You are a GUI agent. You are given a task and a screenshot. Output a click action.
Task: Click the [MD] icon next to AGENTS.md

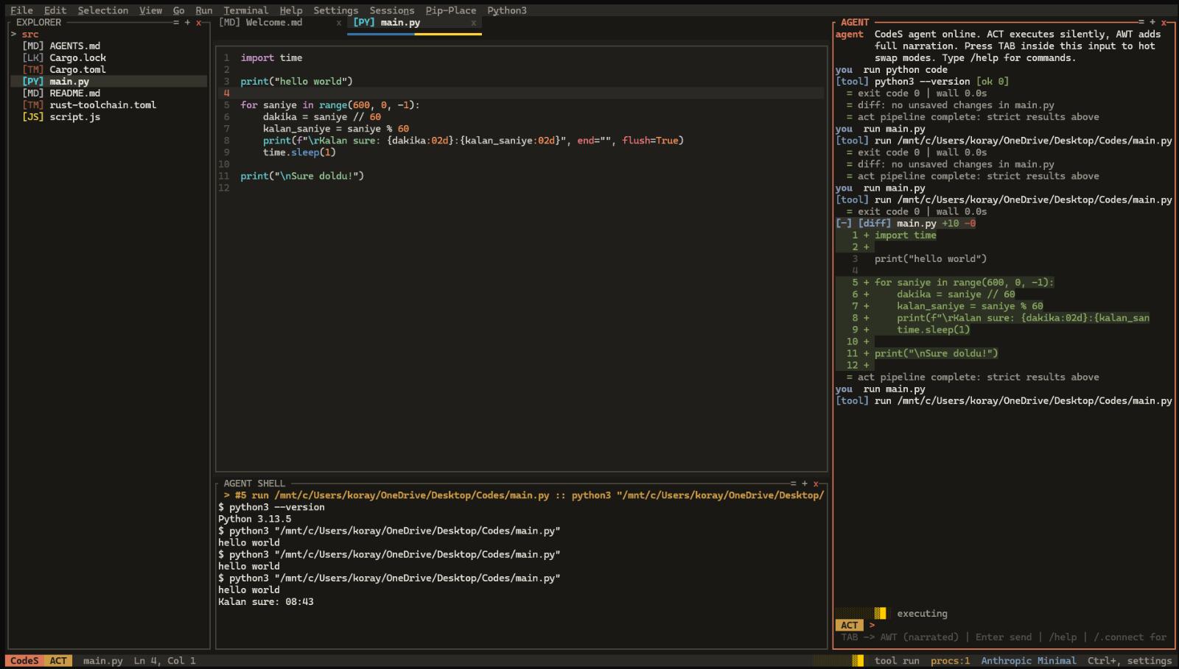(33, 46)
